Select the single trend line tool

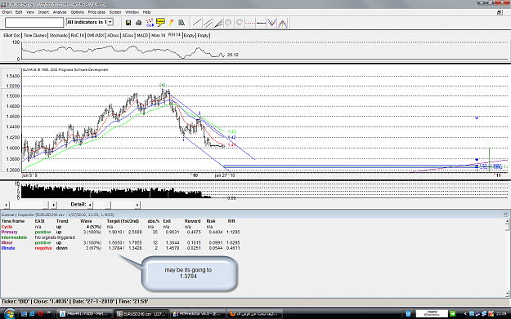click(197, 23)
